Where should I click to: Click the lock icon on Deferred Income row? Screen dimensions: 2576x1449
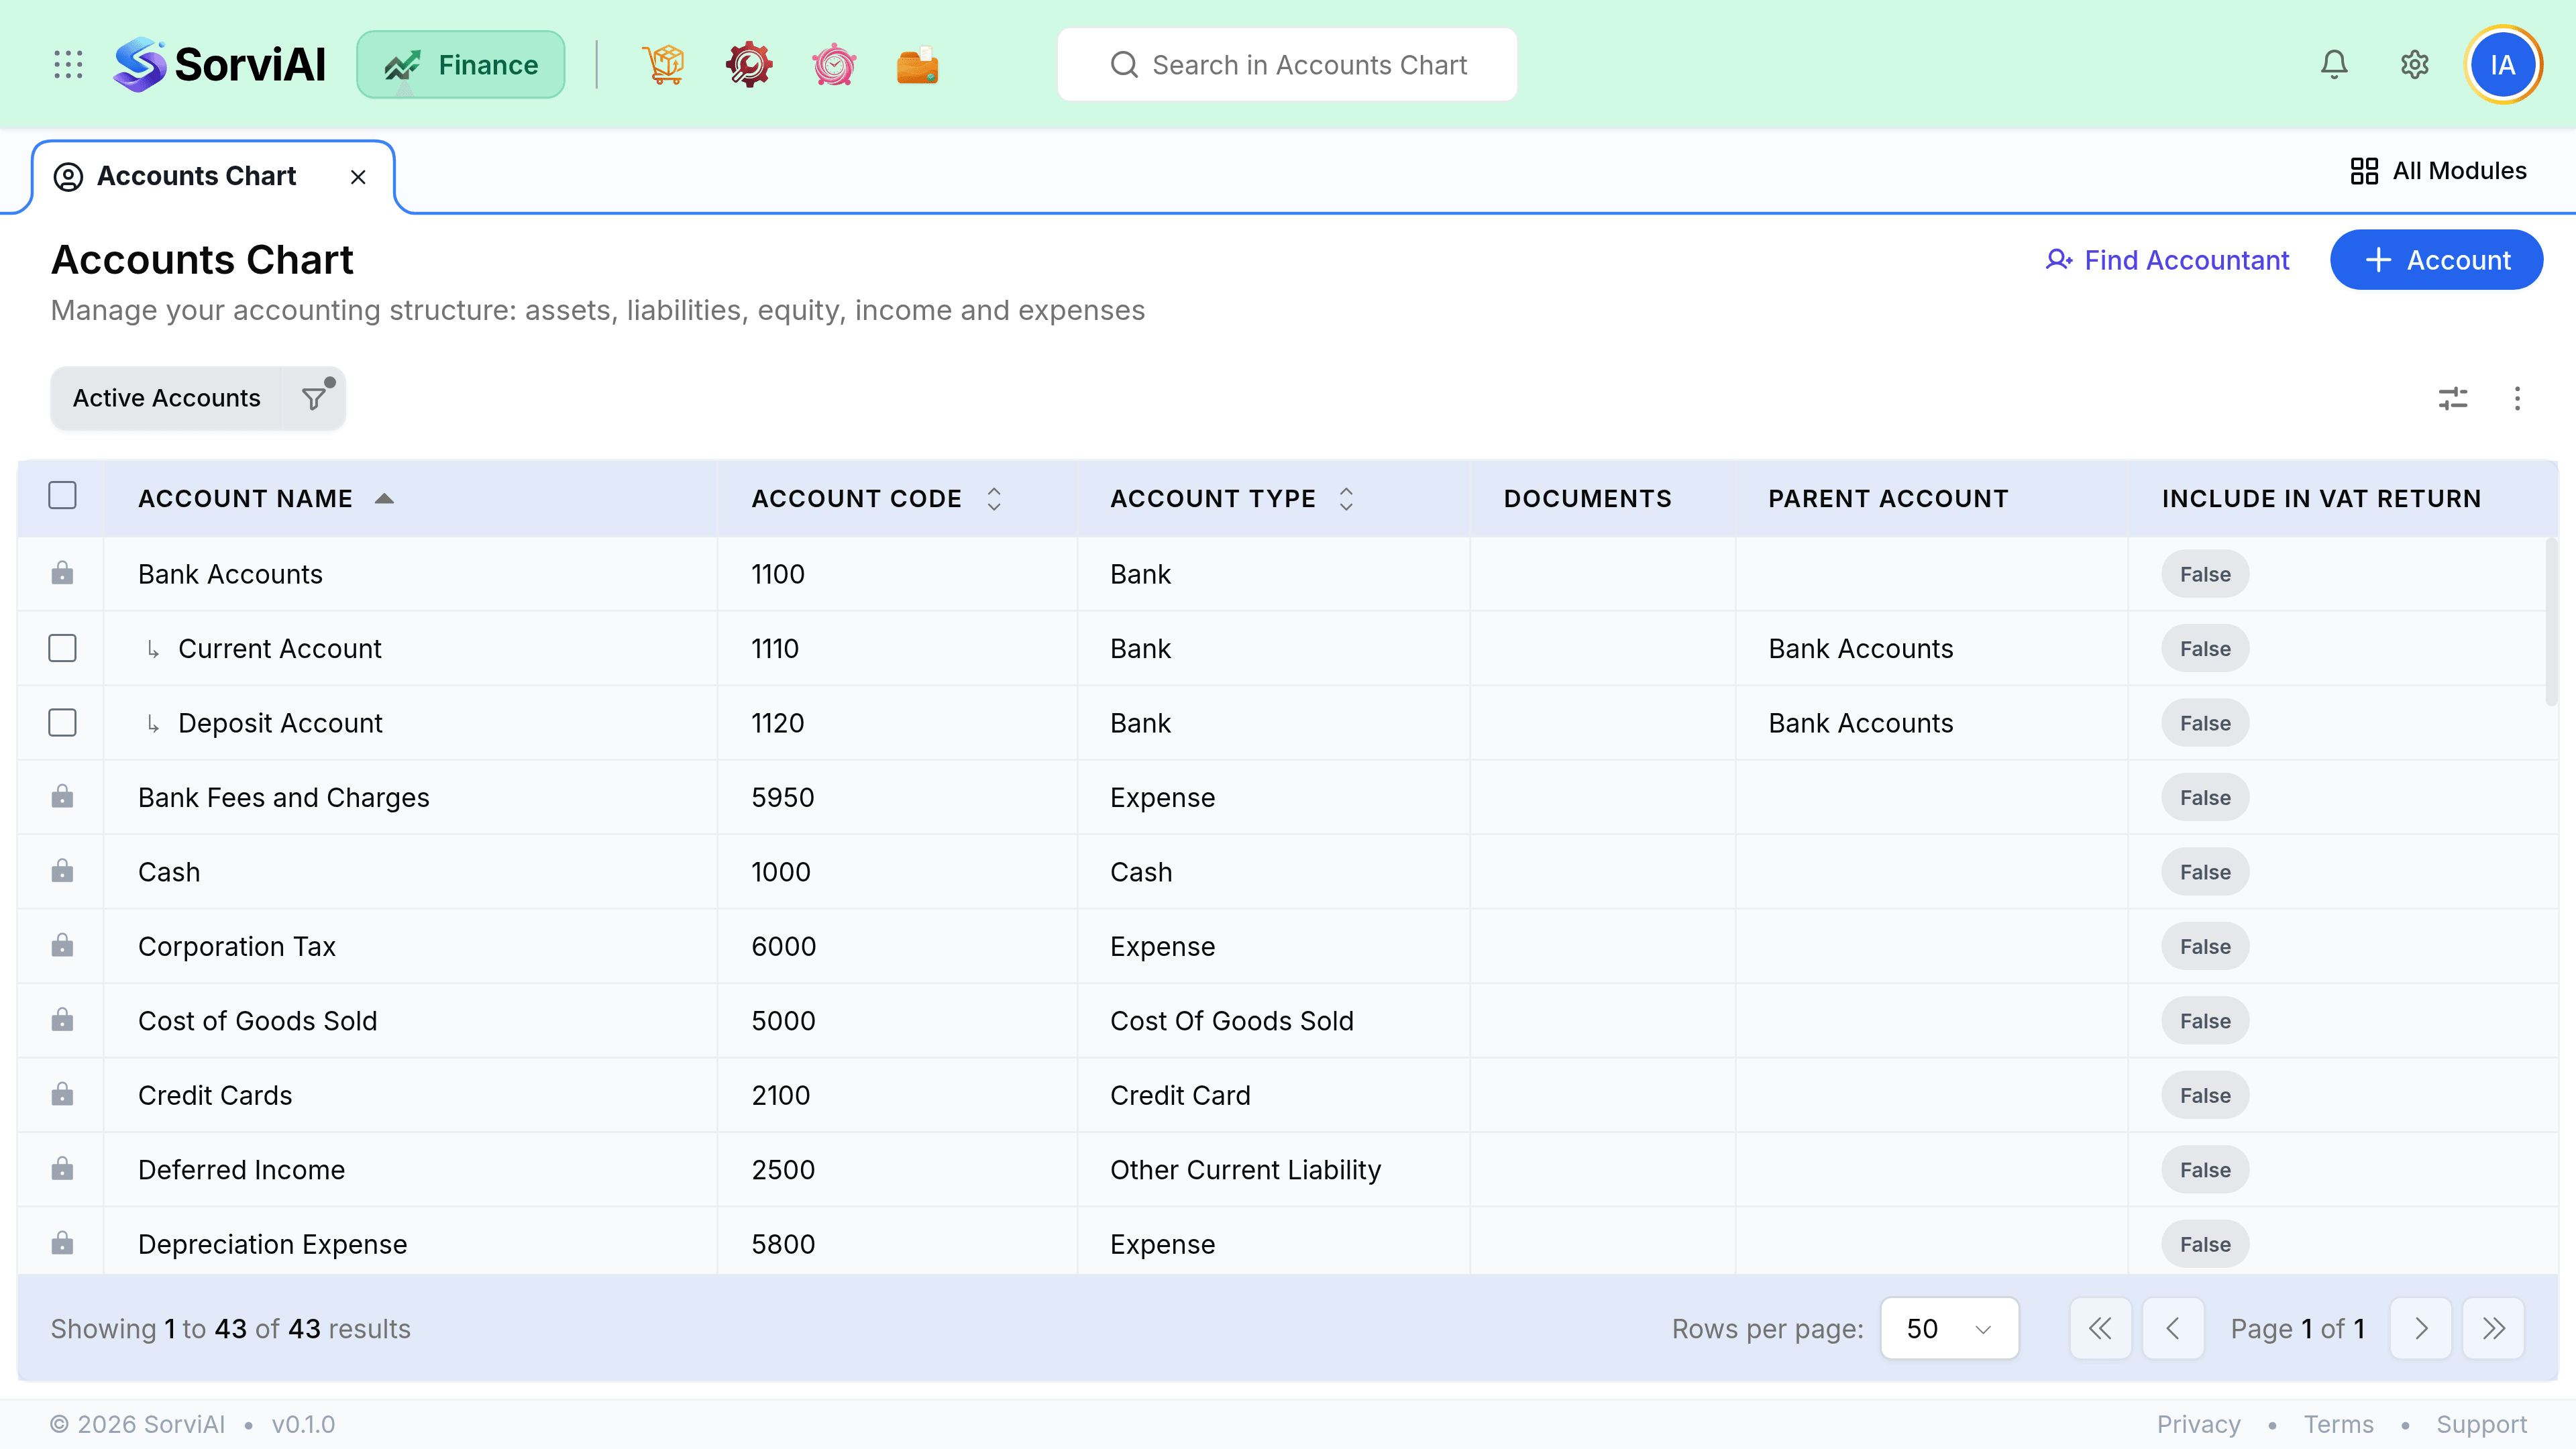[62, 1168]
